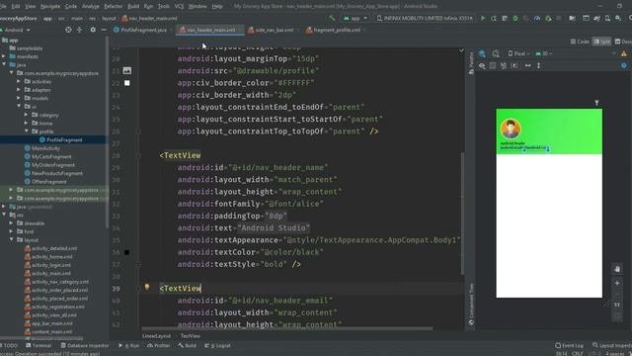Click the analysis checkmark atop the editor

point(461,50)
